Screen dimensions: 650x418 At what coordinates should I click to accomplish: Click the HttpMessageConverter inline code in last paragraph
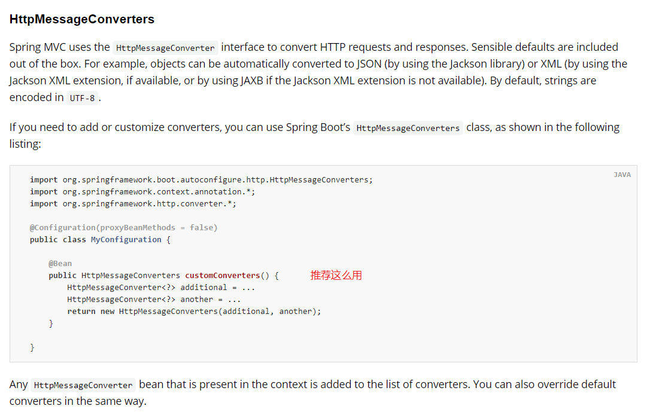coord(83,385)
